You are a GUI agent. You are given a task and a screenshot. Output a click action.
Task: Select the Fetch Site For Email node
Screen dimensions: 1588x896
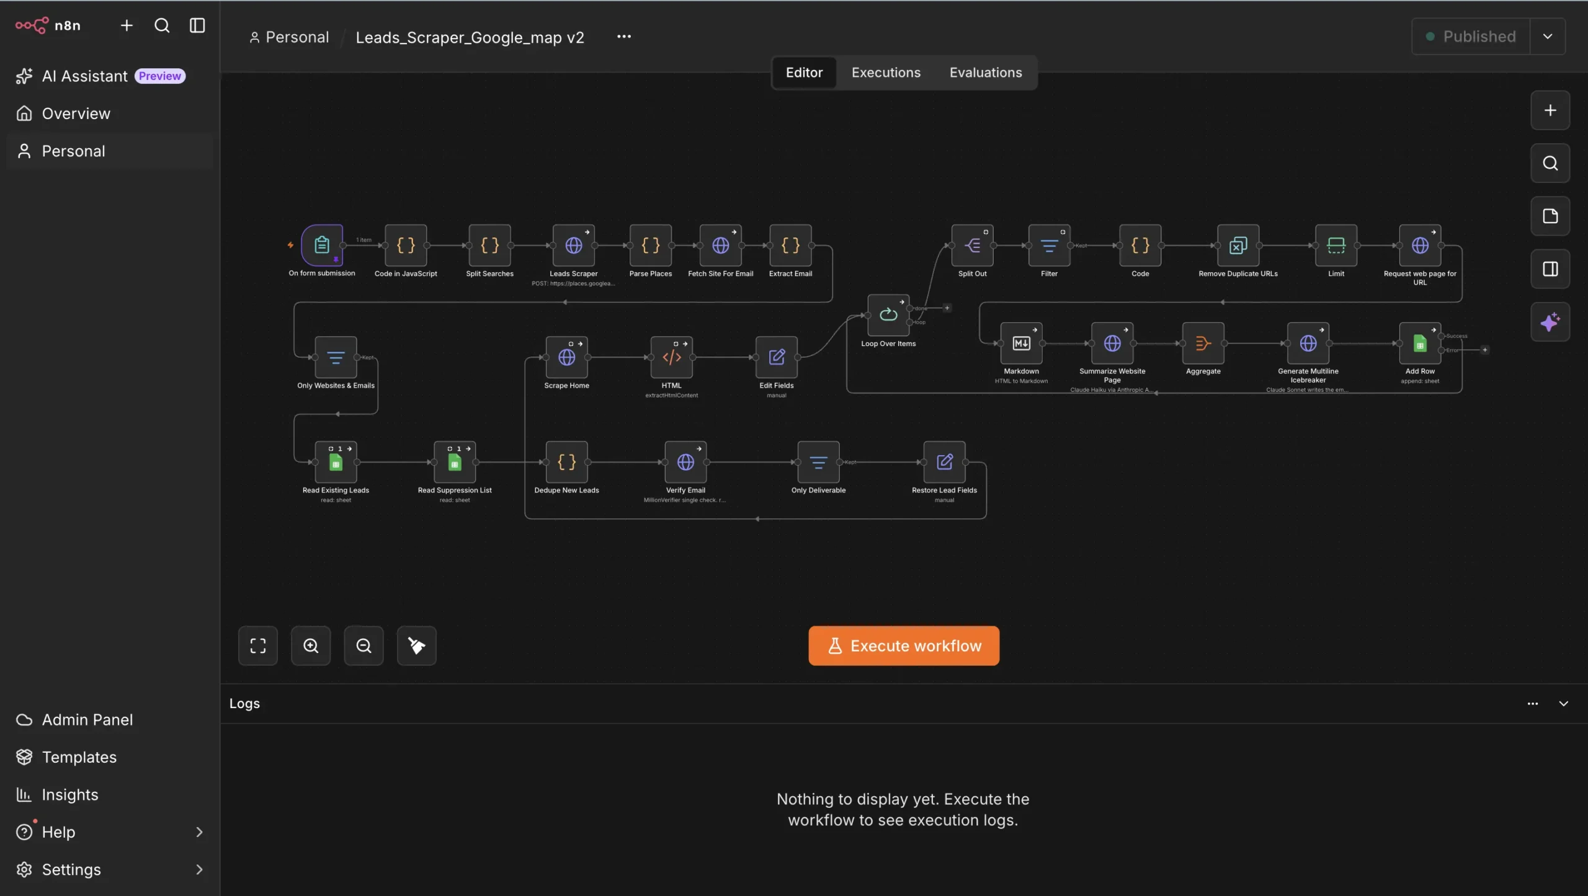coord(720,245)
